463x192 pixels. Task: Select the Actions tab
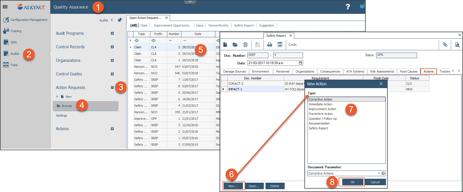tap(429, 71)
